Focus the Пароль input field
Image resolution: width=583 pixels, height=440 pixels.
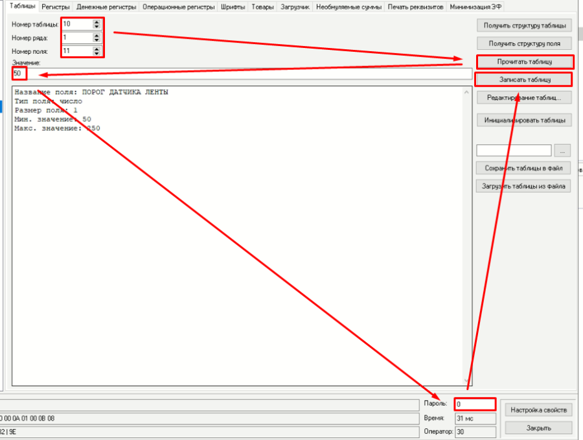click(x=475, y=404)
